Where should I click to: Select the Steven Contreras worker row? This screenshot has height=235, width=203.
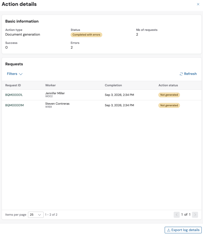[x=101, y=105]
